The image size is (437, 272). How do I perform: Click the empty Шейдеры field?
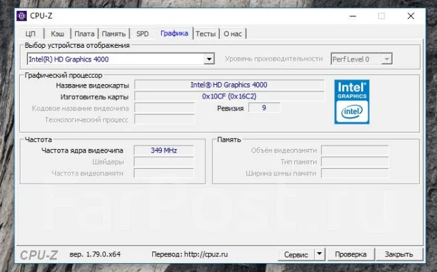click(x=164, y=162)
